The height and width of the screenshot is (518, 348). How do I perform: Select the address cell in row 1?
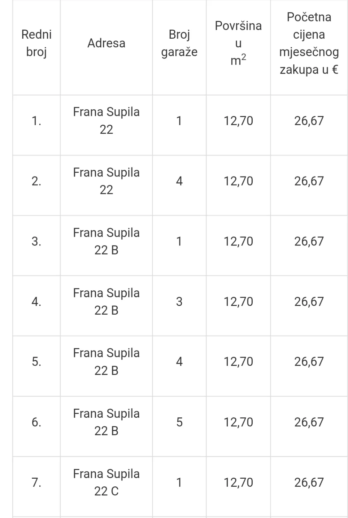coord(106,121)
